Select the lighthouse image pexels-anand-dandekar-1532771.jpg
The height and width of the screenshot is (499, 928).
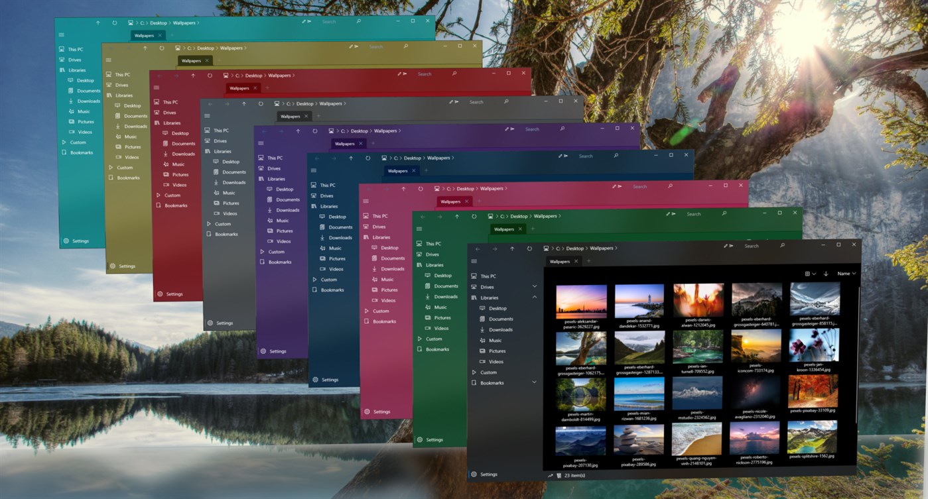[x=639, y=302]
